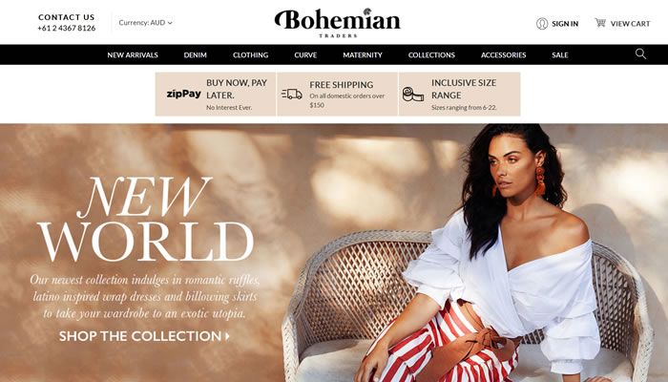668x382 pixels.
Task: Click the free shipping truck icon
Action: pyautogui.click(x=292, y=95)
